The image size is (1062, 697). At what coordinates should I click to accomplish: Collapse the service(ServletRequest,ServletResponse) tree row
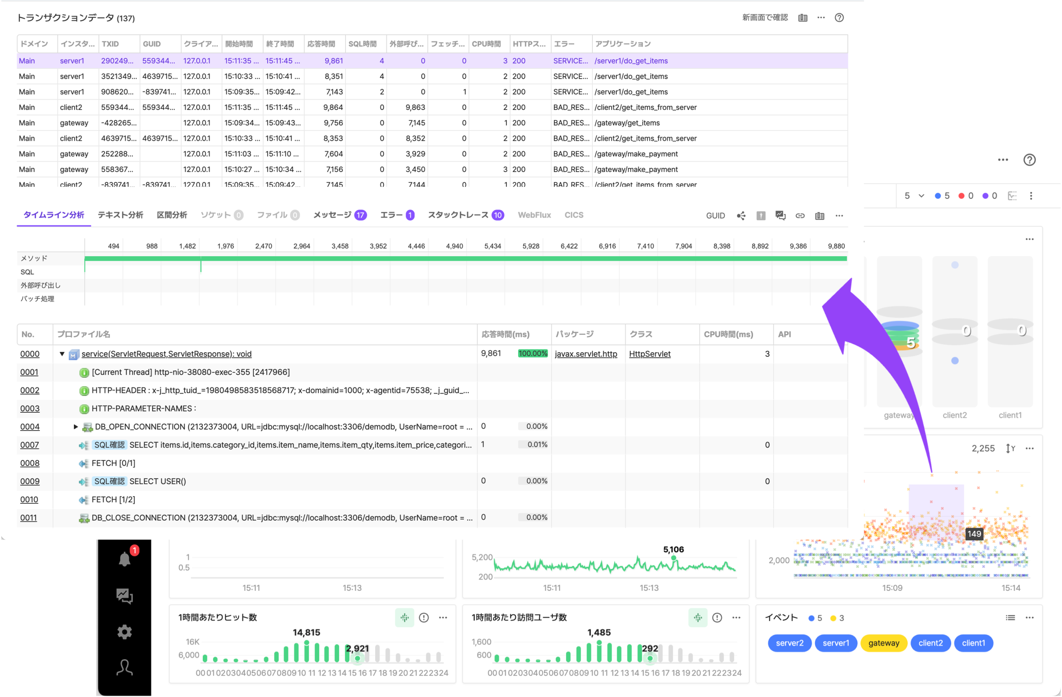click(x=62, y=354)
